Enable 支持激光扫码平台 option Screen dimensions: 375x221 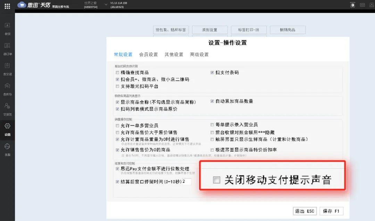pos(117,86)
